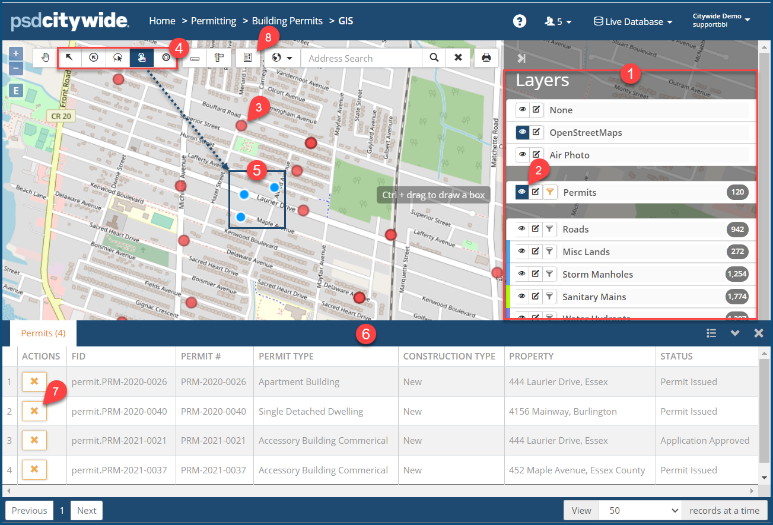Select the Permits (4) tab
This screenshot has height=525, width=773.
point(43,333)
